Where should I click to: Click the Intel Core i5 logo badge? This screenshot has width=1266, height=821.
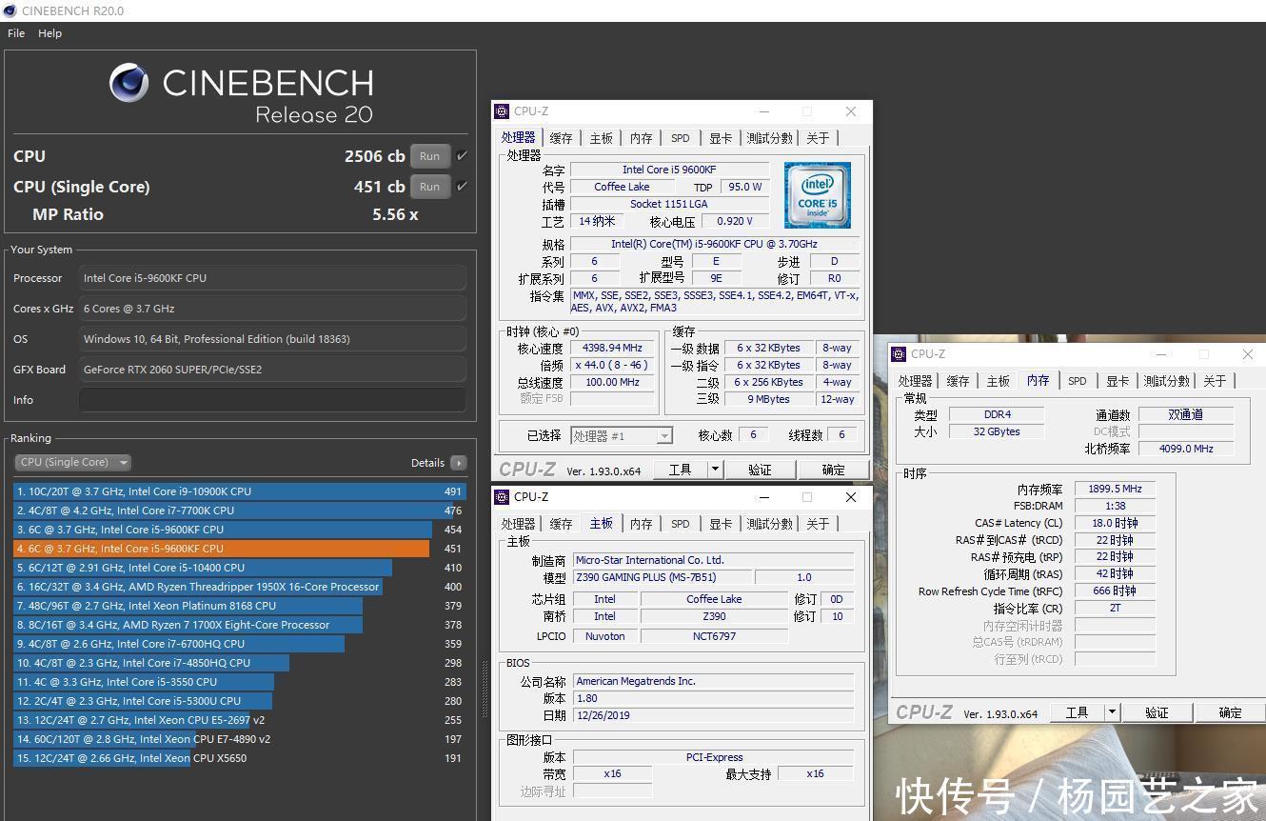click(817, 195)
